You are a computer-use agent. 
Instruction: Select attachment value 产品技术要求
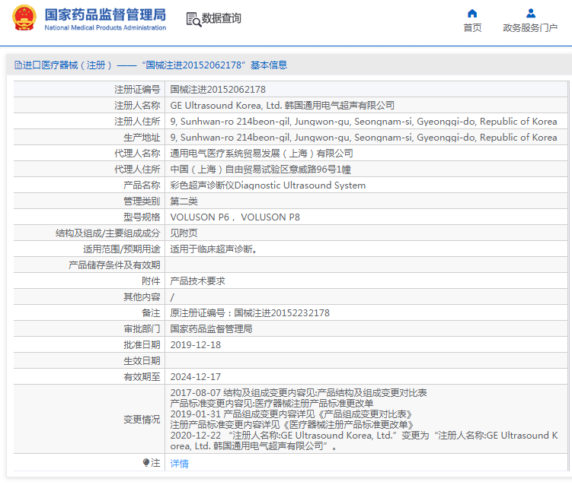click(197, 281)
